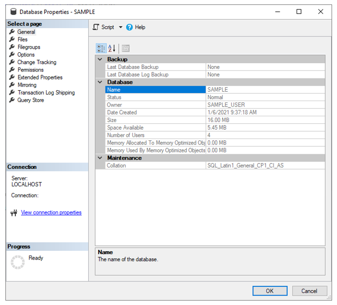Click the Alphabetical sort icon
The height and width of the screenshot is (305, 337).
pyautogui.click(x=112, y=48)
